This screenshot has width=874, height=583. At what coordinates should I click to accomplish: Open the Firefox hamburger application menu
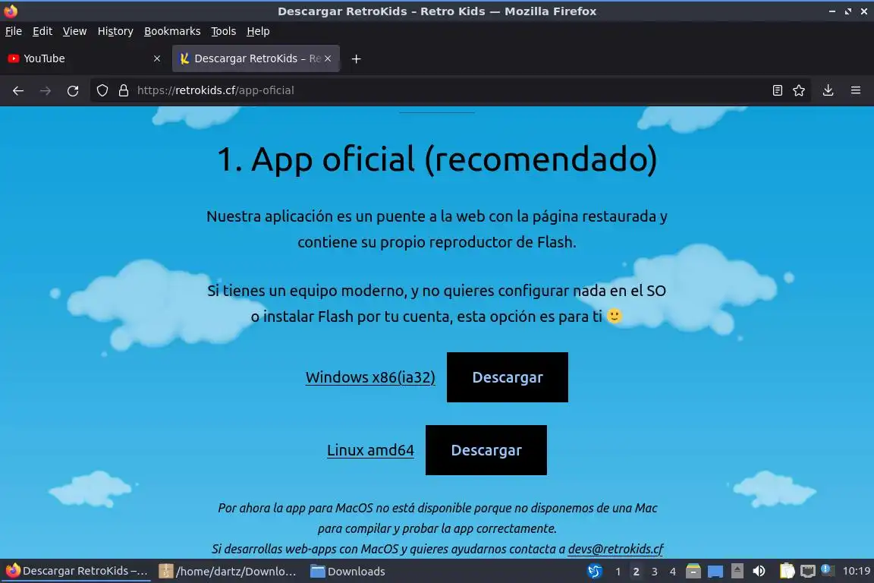click(856, 90)
